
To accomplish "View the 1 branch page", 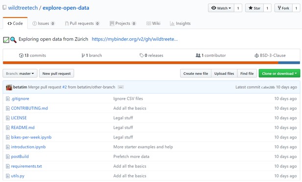I will click(x=92, y=55).
